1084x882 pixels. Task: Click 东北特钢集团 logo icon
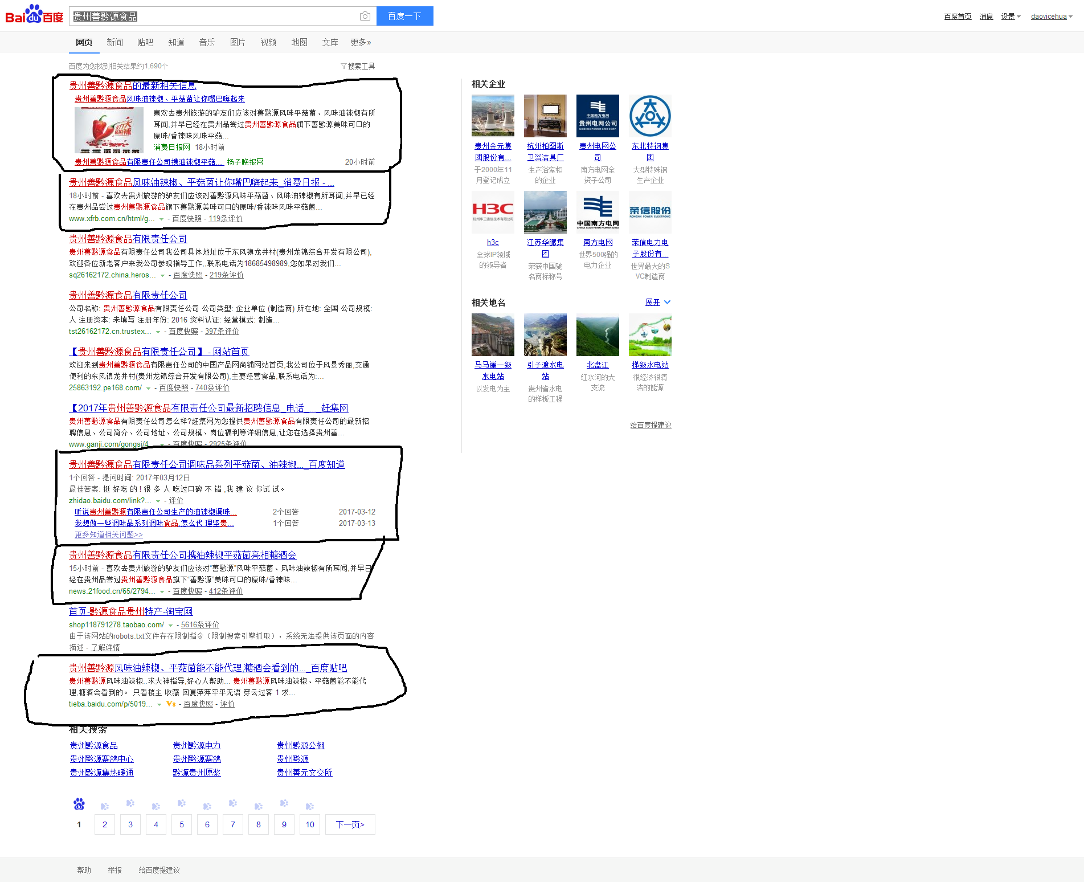click(x=650, y=116)
